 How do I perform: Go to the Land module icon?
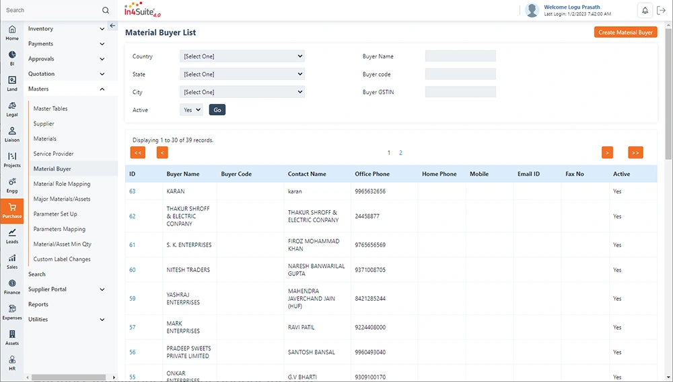[12, 83]
